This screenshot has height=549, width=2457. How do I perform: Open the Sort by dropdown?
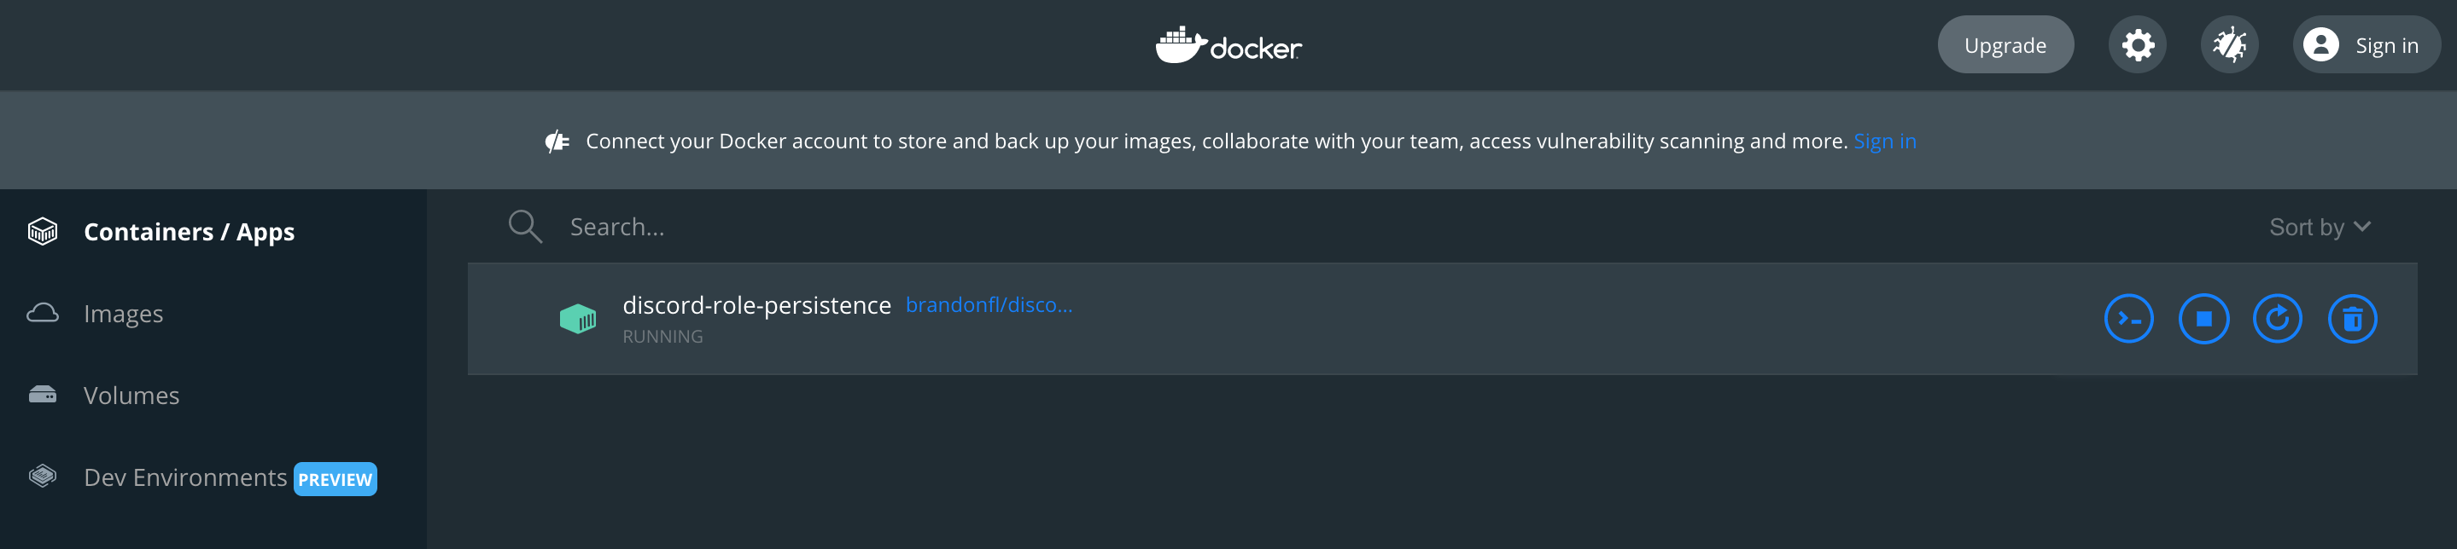pos(2308,226)
